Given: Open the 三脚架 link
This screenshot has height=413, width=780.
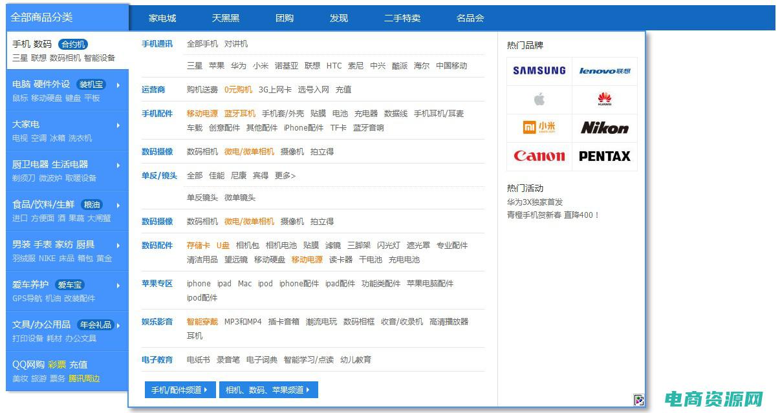Looking at the screenshot, I should (x=359, y=246).
